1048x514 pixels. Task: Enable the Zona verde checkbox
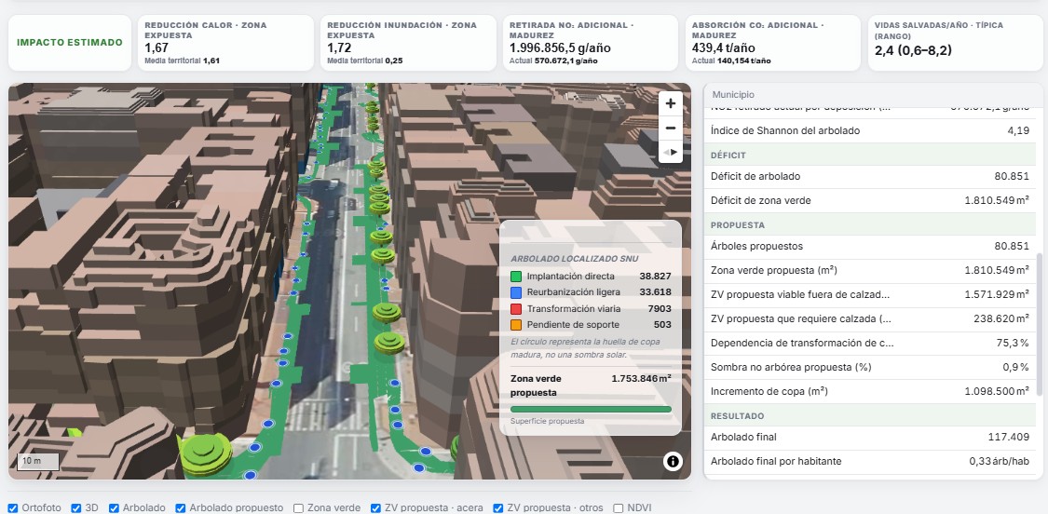298,508
